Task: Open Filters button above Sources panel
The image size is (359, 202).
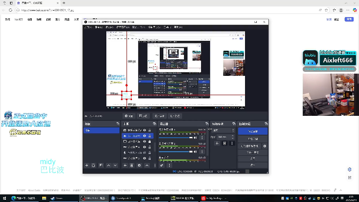Action: [143, 116]
